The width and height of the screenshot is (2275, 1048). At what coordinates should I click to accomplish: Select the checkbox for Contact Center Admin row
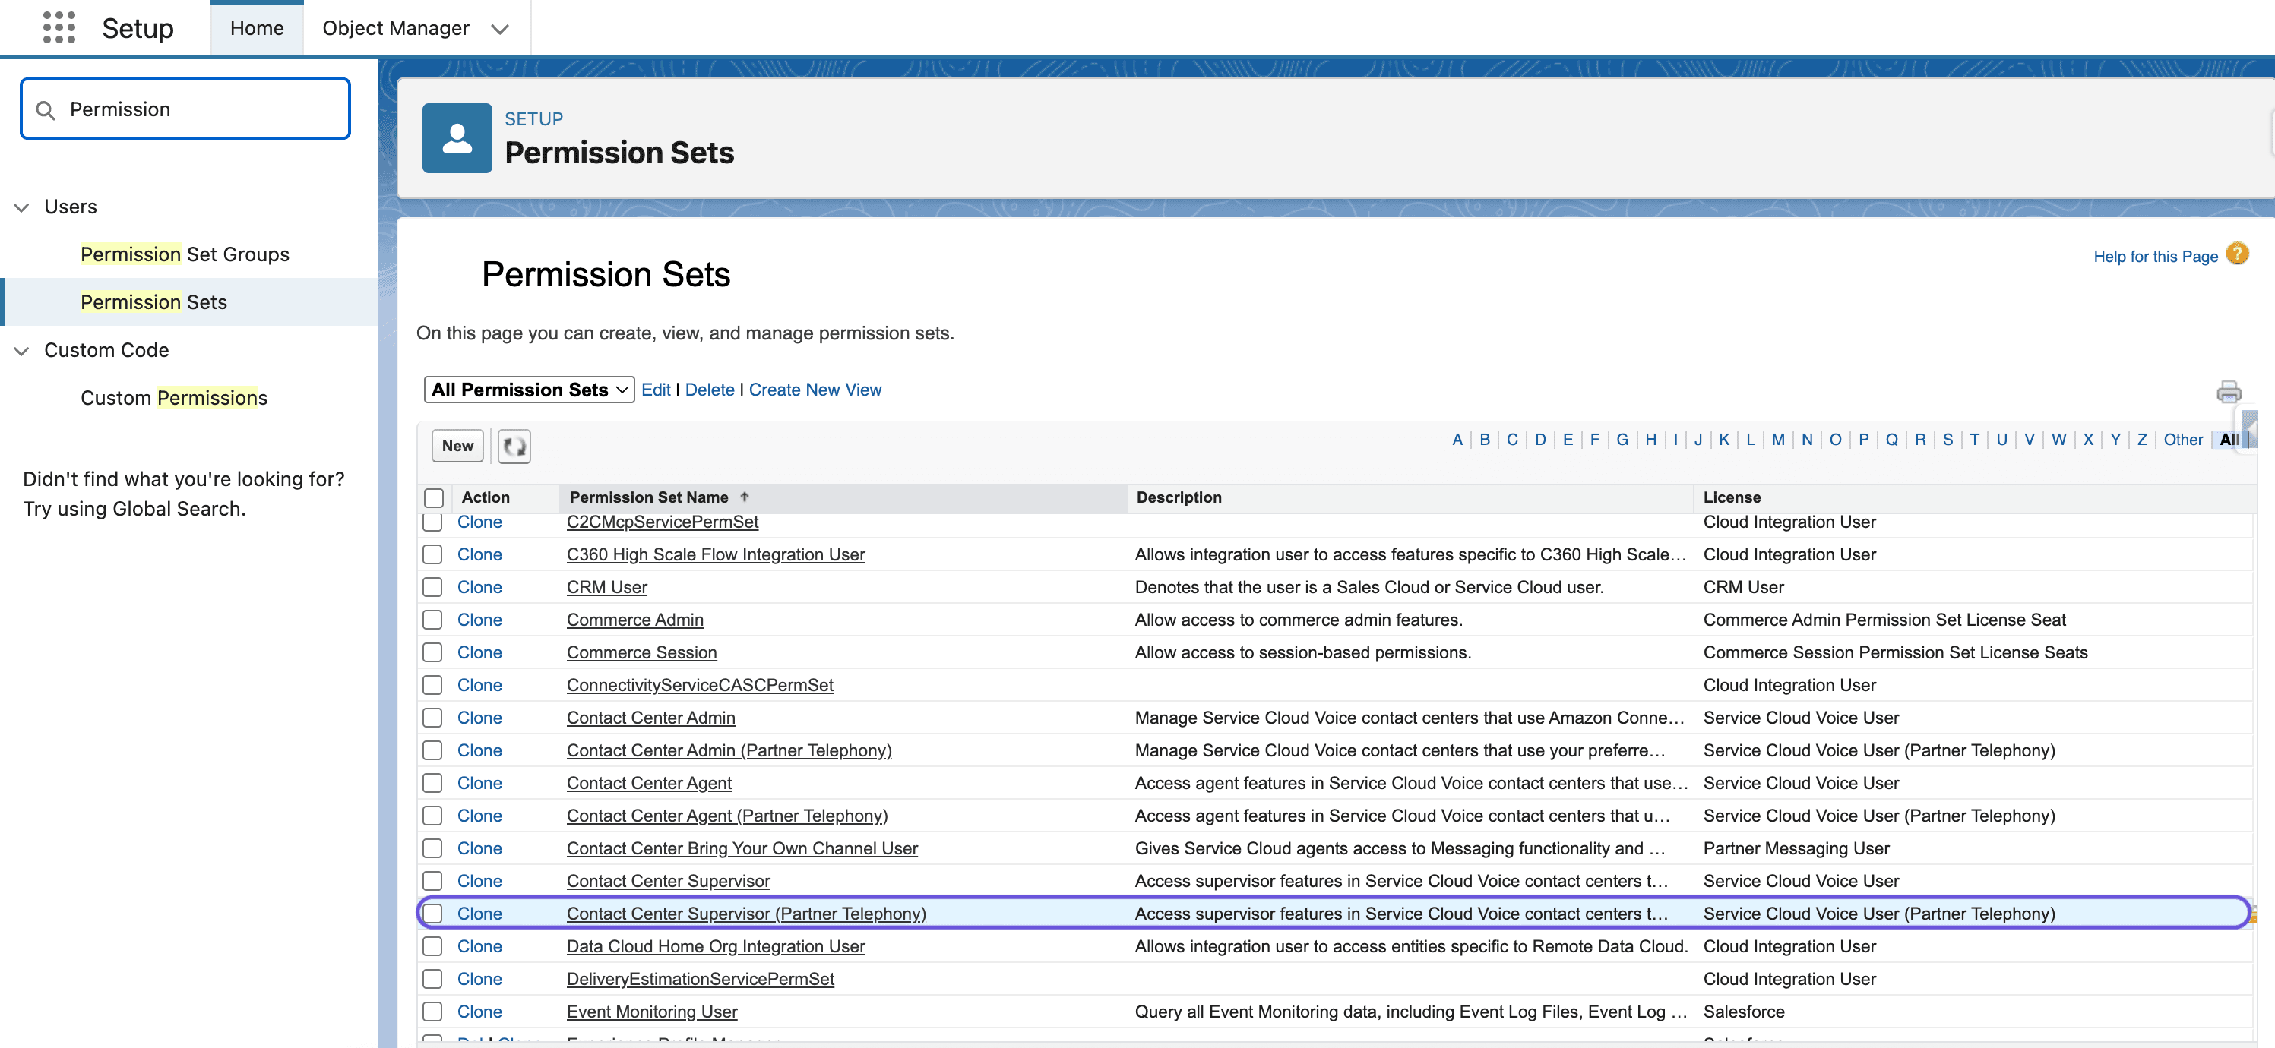[434, 717]
